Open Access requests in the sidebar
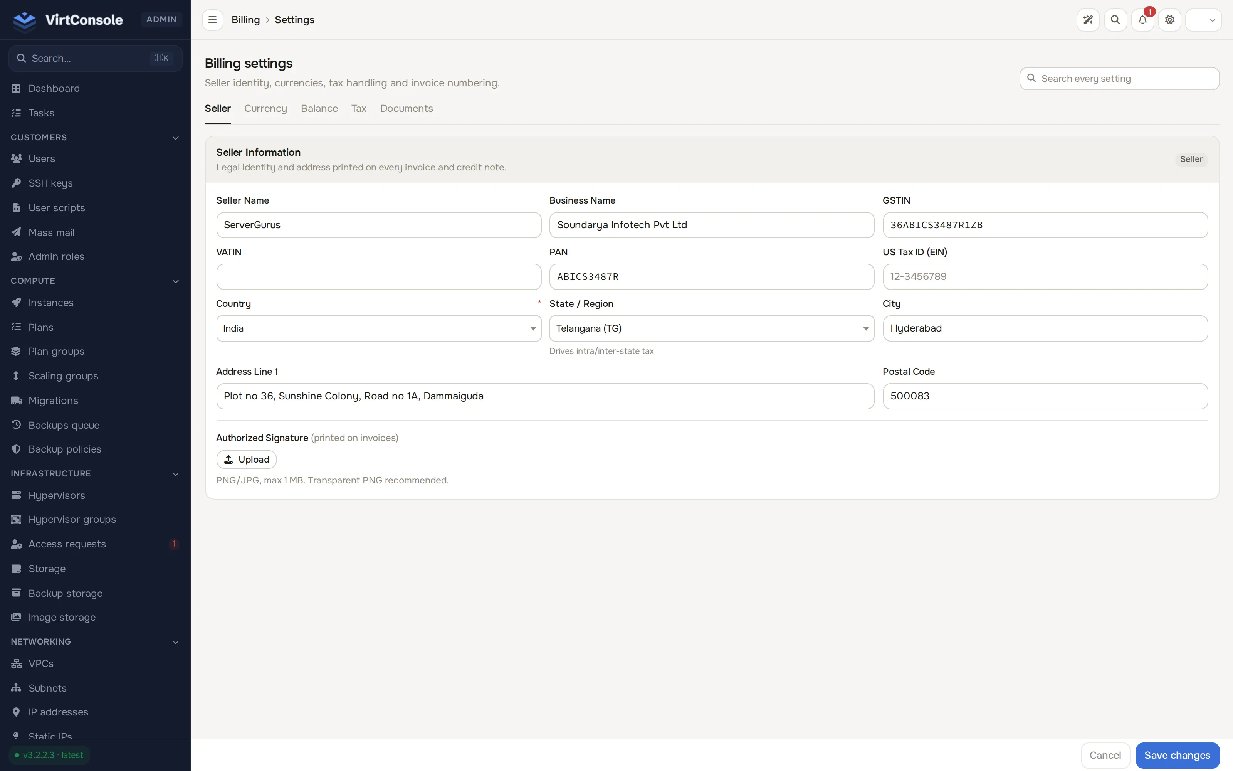Viewport: 1233px width, 771px height. (x=95, y=544)
